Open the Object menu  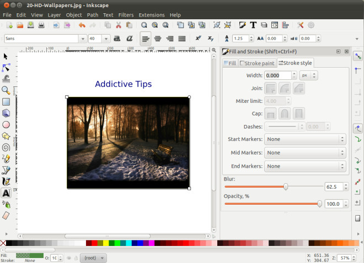pos(74,15)
